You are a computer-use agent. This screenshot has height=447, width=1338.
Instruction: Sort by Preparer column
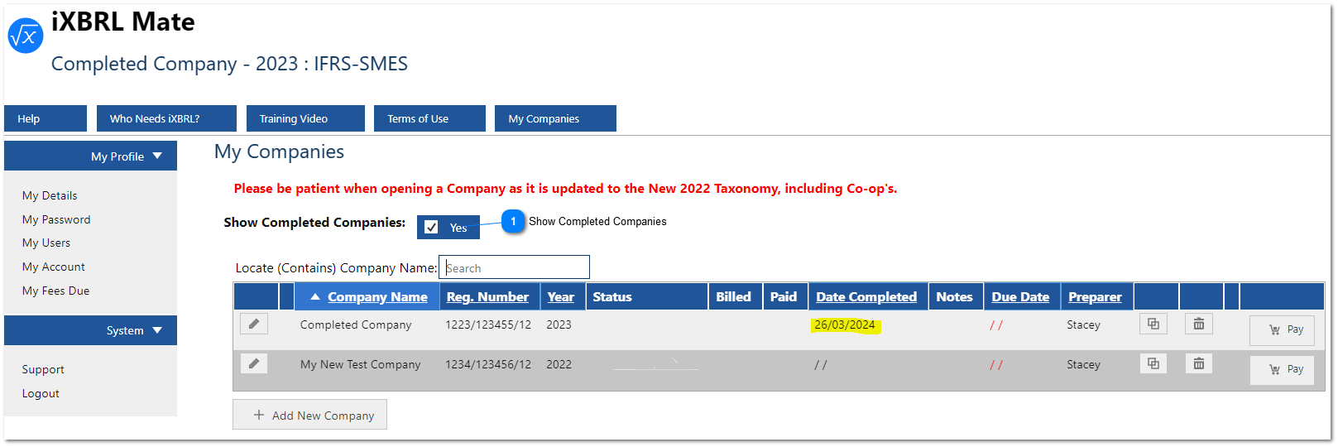(1095, 296)
